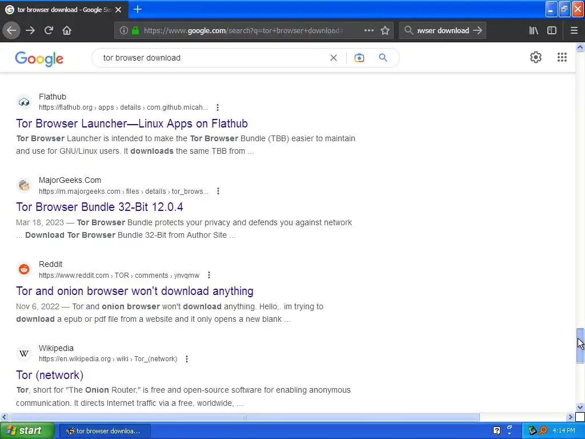Click the vertical scrollbar thumb

tap(580, 345)
